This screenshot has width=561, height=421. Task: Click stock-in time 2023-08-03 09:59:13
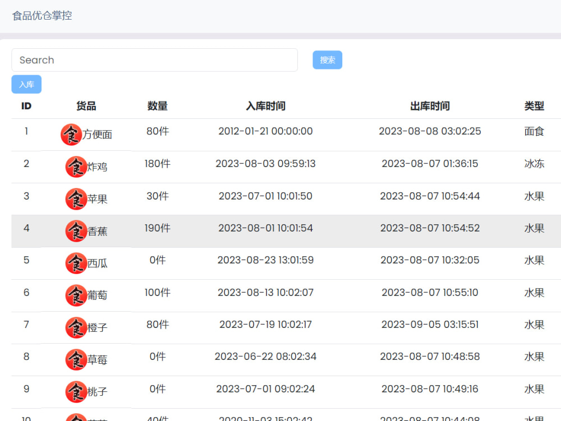(x=265, y=164)
